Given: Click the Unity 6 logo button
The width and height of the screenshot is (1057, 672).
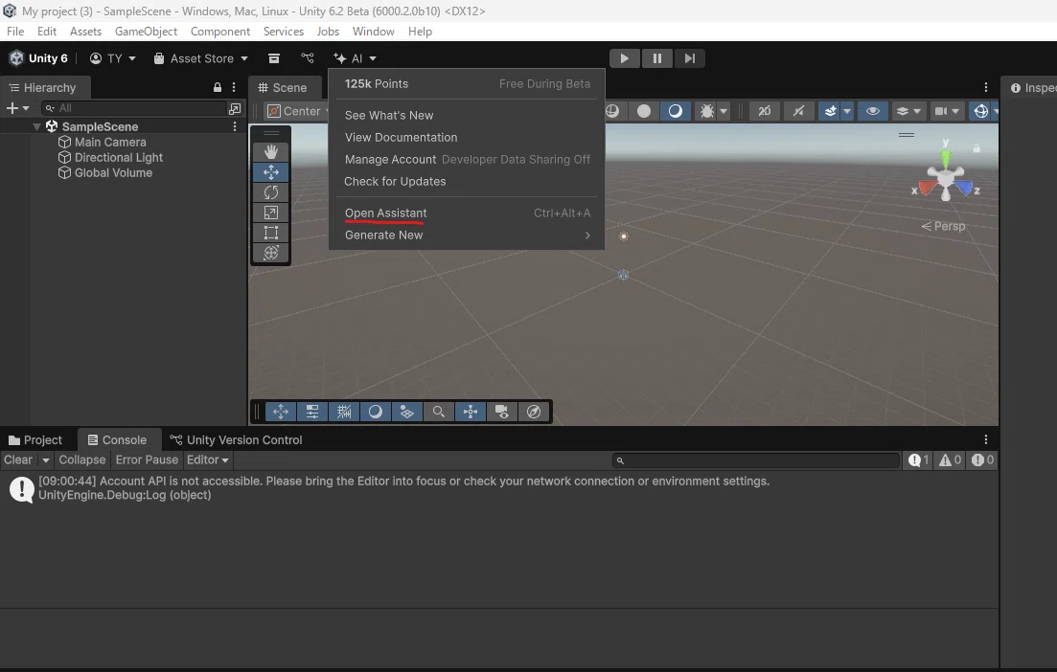Looking at the screenshot, I should pos(38,58).
